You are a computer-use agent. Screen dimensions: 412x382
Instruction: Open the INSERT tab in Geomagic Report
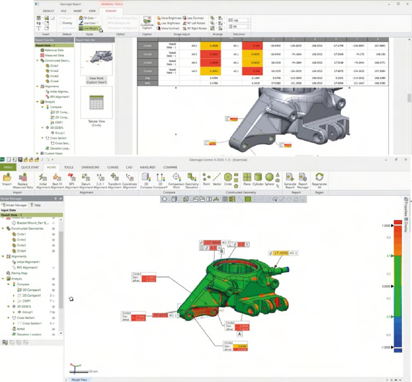pos(78,11)
